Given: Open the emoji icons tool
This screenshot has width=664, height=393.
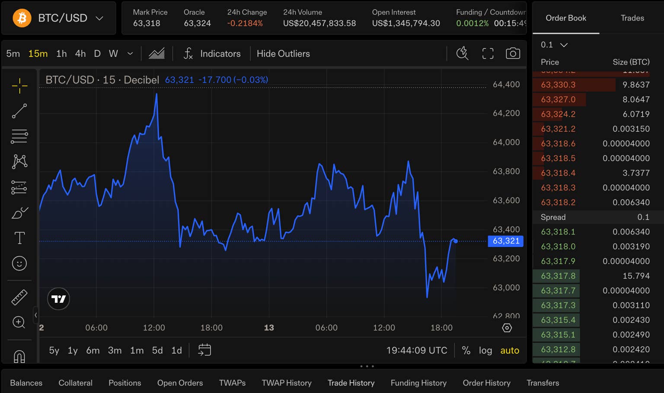Looking at the screenshot, I should (19, 263).
